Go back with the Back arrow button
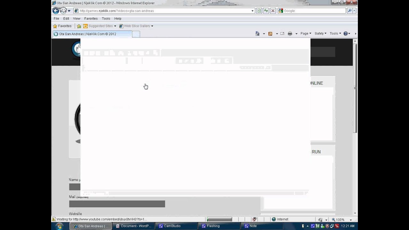Viewport: 409px width, 230px height. [x=56, y=11]
